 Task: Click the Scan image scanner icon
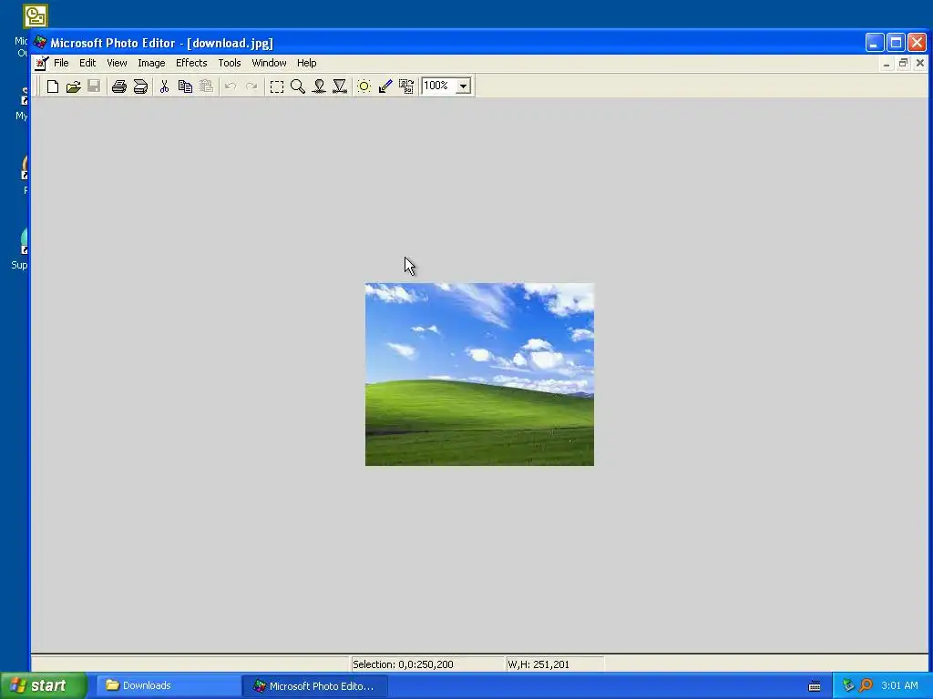click(x=140, y=86)
